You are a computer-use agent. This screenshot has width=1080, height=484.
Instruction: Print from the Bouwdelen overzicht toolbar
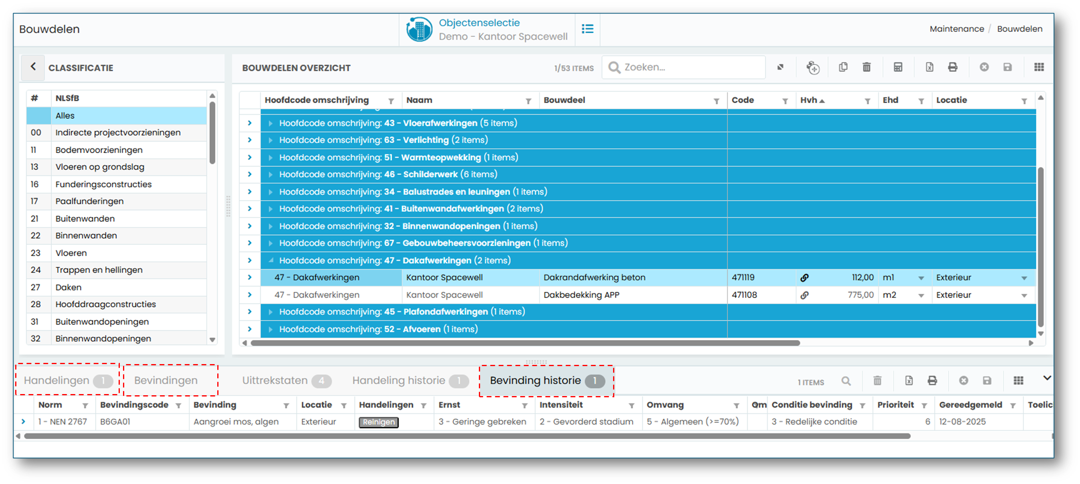pos(953,67)
